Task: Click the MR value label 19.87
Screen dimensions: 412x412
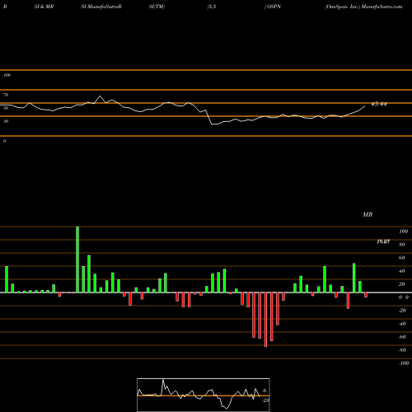Action: 383,241
